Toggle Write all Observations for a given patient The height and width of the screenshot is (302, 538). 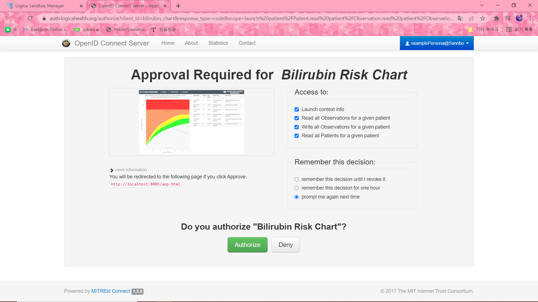[x=296, y=127]
